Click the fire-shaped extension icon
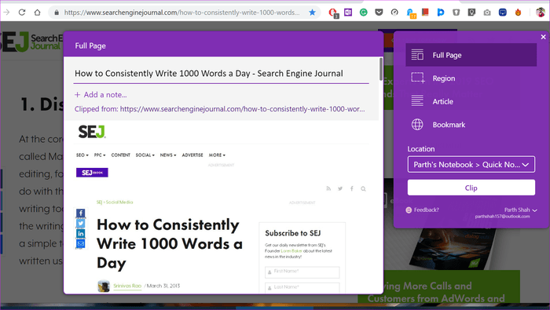The width and height of the screenshot is (550, 310). click(518, 13)
